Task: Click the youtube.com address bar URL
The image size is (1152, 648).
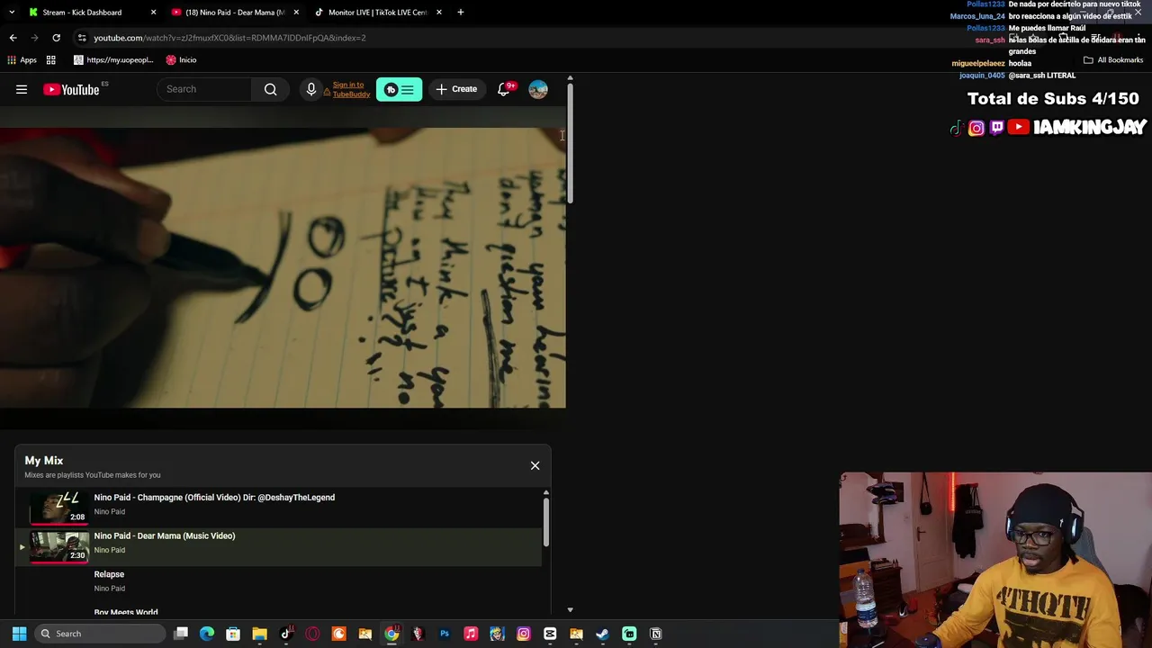Action: 229,38
